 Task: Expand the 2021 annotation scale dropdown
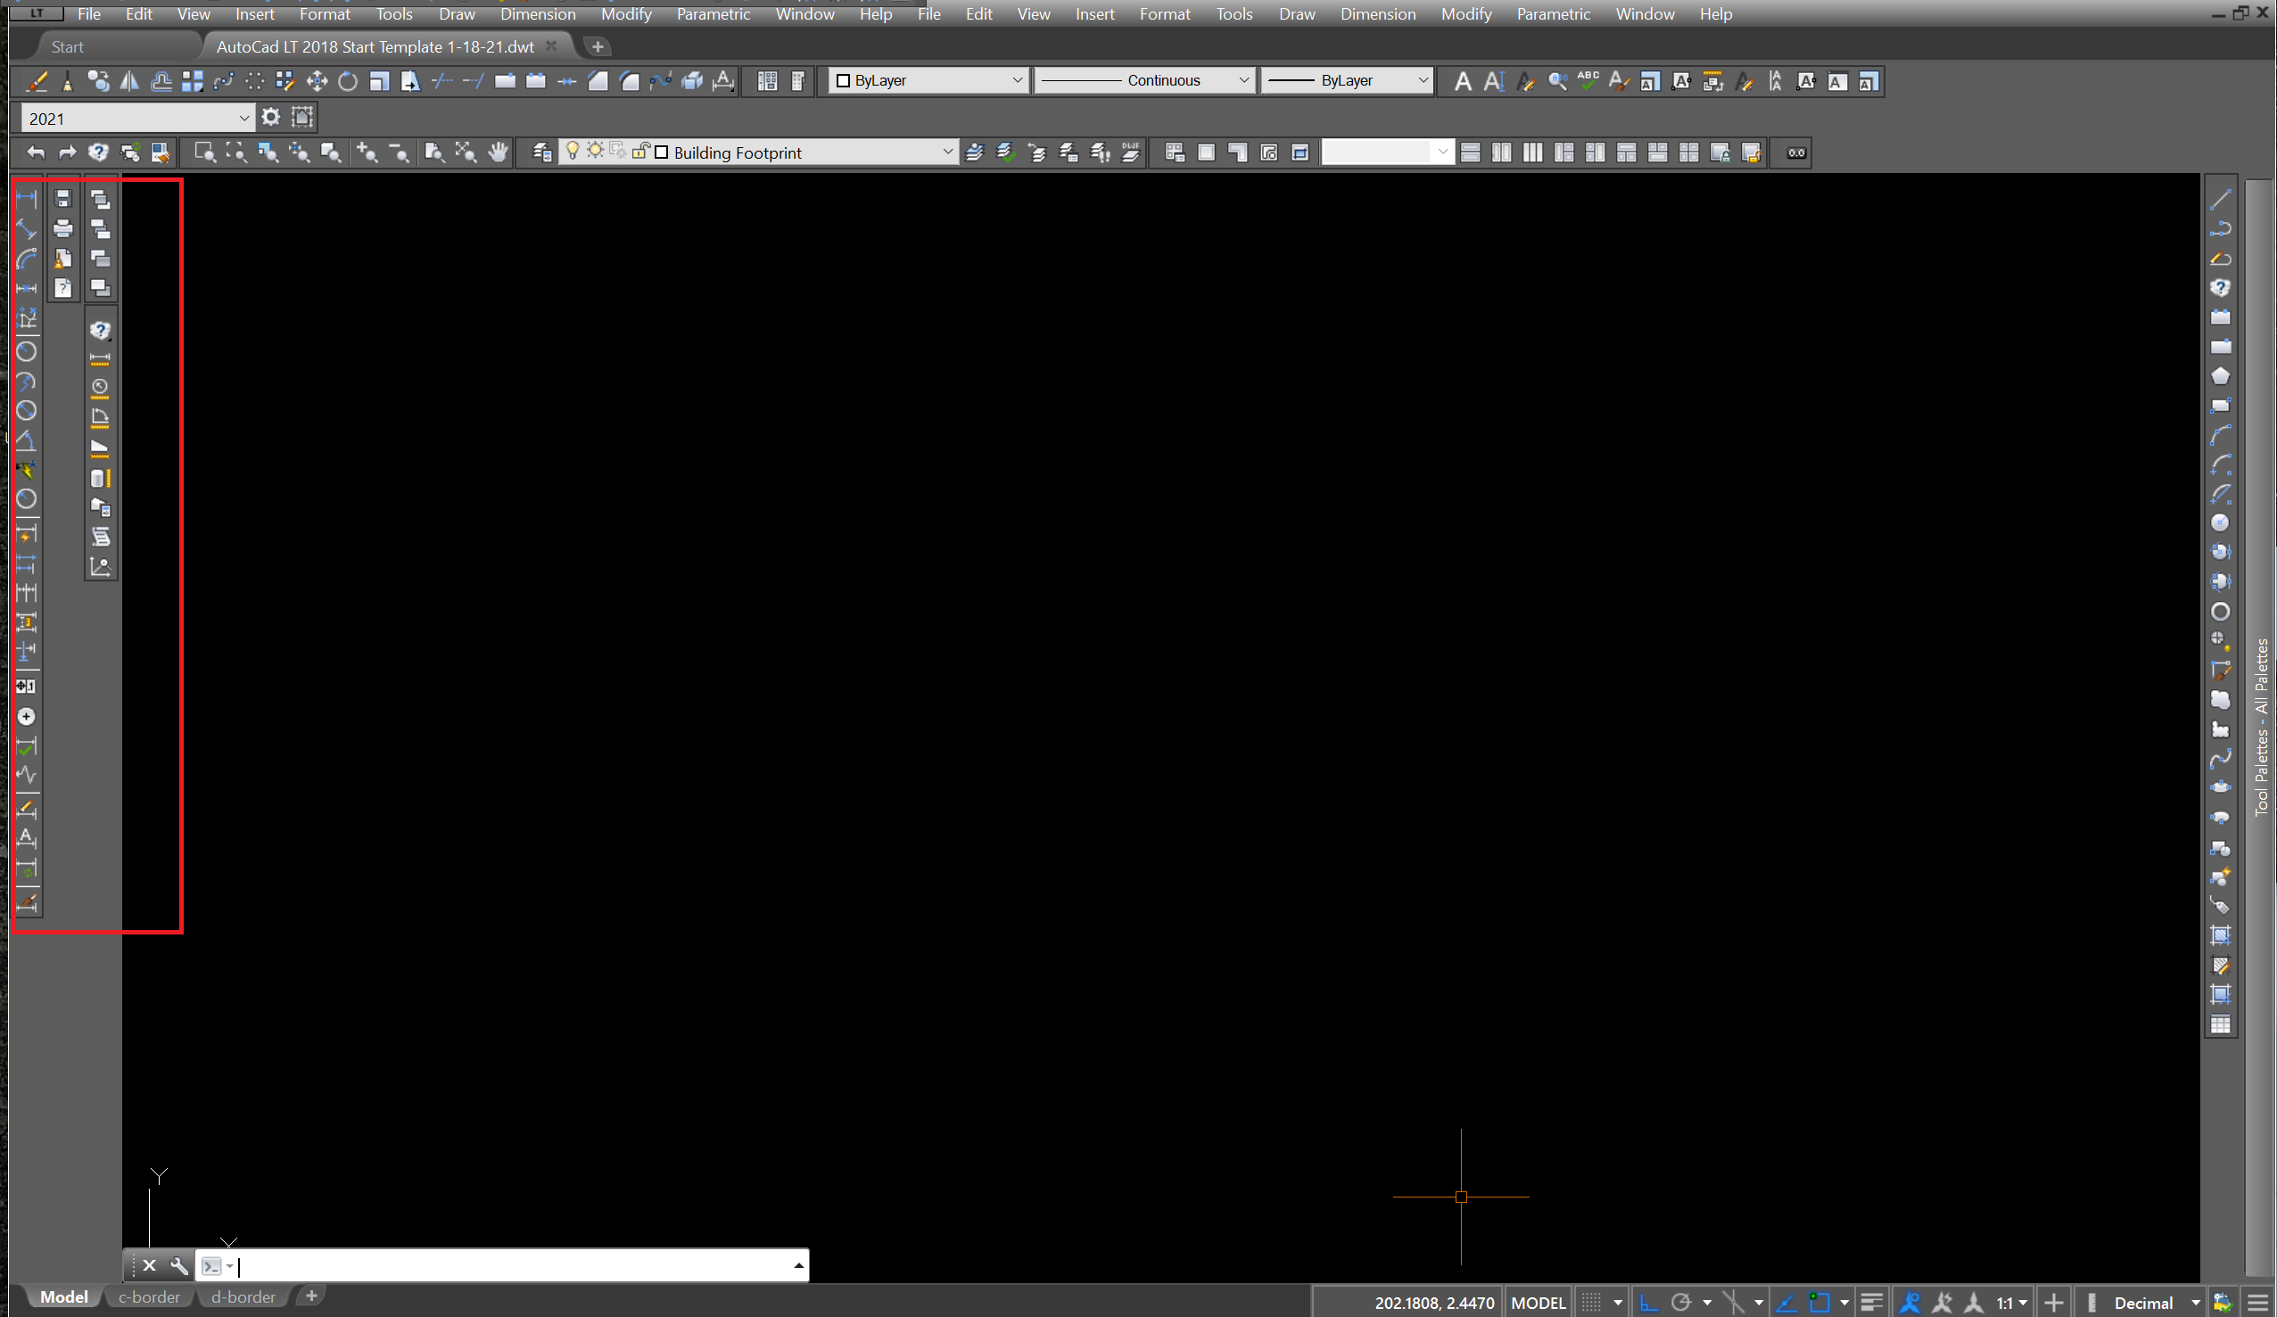tap(243, 118)
